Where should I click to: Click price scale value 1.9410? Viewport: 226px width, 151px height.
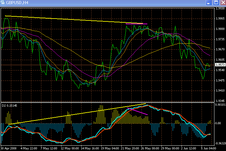pyautogui.click(x=220, y=91)
